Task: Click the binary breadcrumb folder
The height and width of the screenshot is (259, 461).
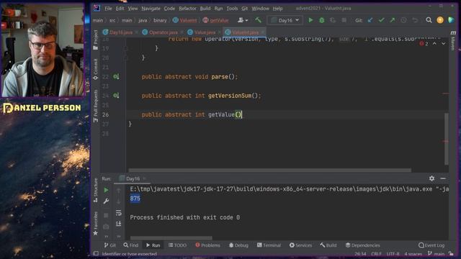Action: (160, 20)
